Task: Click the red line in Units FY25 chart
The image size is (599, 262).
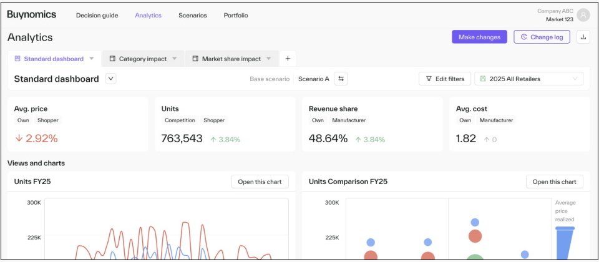Action: [186, 222]
